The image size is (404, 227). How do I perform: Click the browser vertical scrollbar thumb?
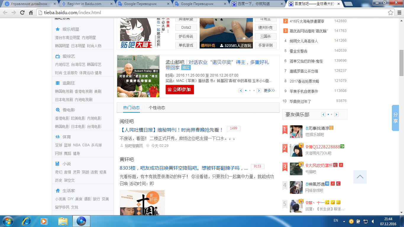tap(401, 63)
